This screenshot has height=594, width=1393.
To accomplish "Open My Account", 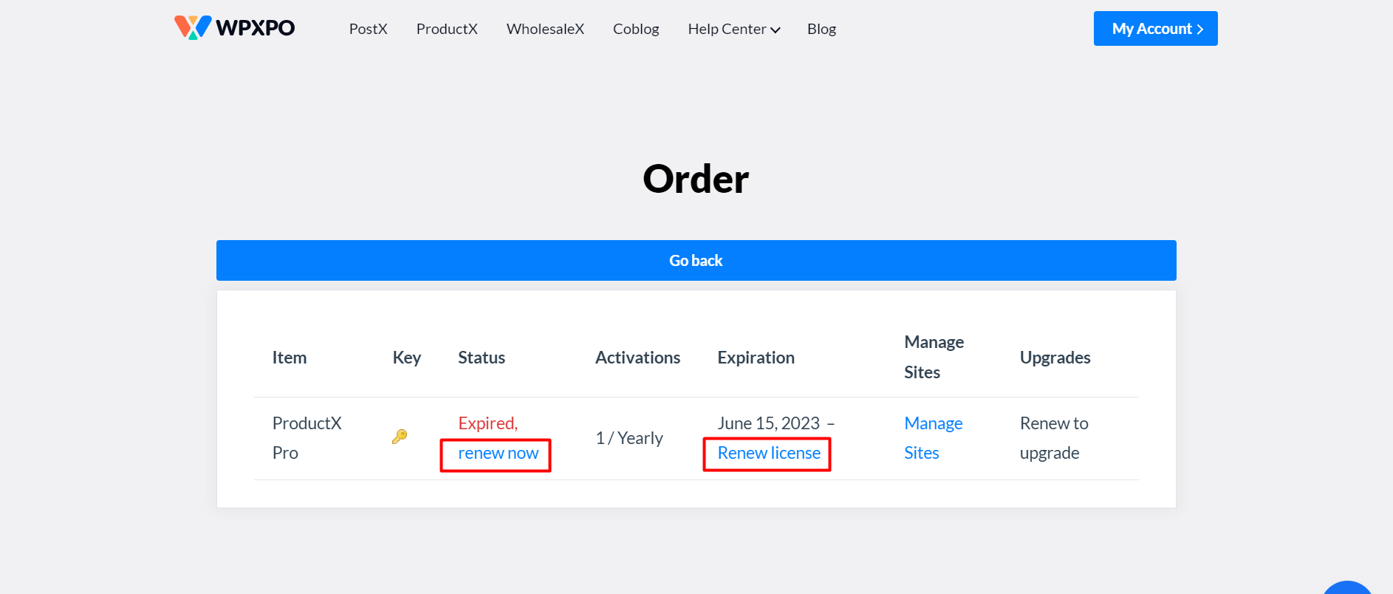I will (1155, 29).
